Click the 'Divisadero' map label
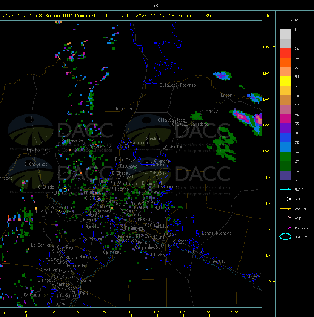314x317 pixels. pyautogui.click(x=168, y=187)
